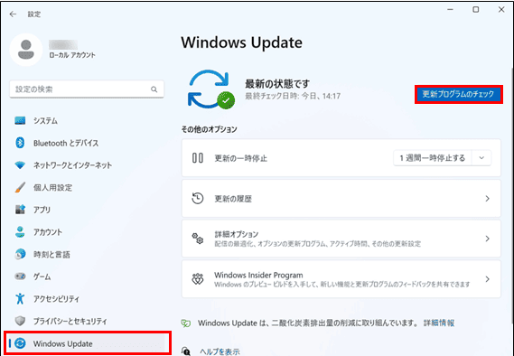Screen dimensions: 514x356
Task: Click the システム monitor icon
Action: (x=20, y=121)
